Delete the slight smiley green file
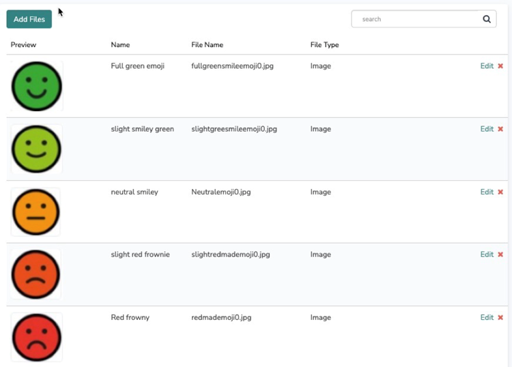 click(500, 129)
